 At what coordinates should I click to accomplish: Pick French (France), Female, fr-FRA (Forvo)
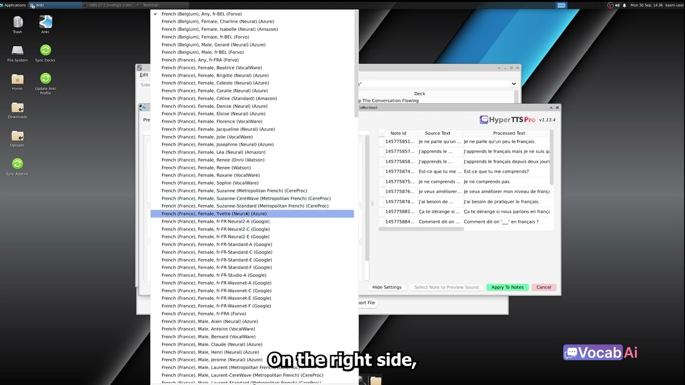point(252,314)
